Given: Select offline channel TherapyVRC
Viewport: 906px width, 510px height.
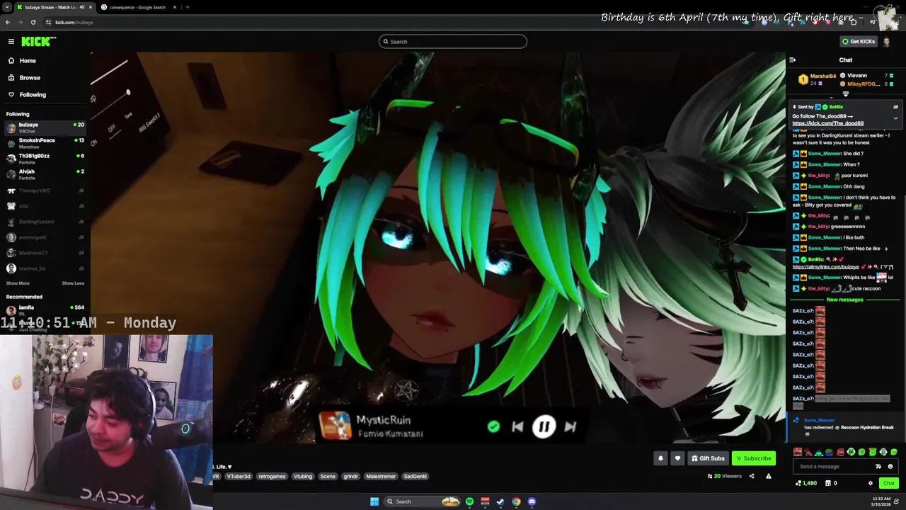Looking at the screenshot, I should (45, 191).
